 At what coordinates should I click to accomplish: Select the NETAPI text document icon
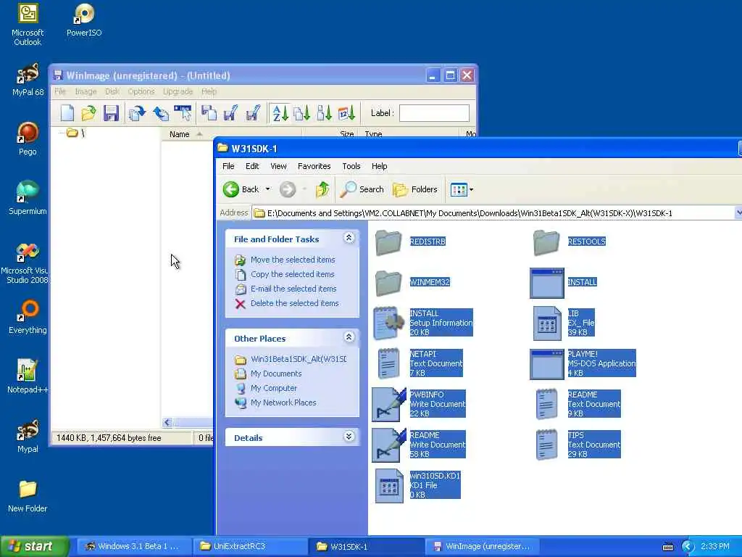[x=389, y=364]
